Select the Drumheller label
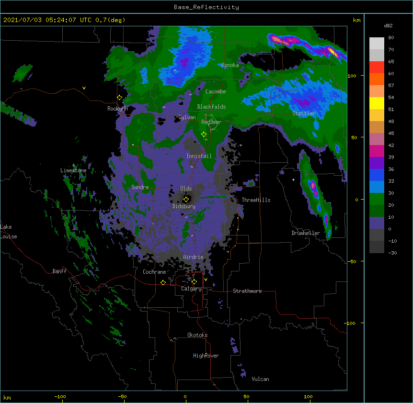This screenshot has width=413, height=403. click(306, 233)
